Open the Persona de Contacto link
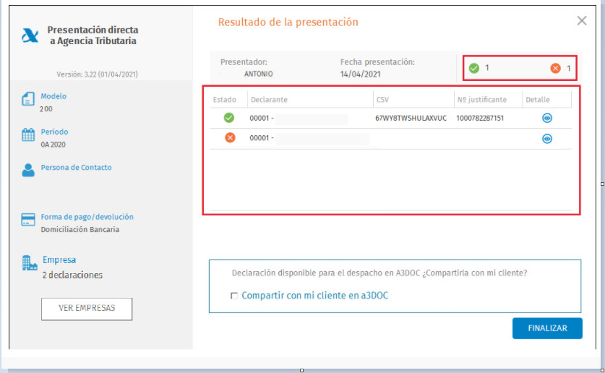The width and height of the screenshot is (605, 373). [x=77, y=168]
